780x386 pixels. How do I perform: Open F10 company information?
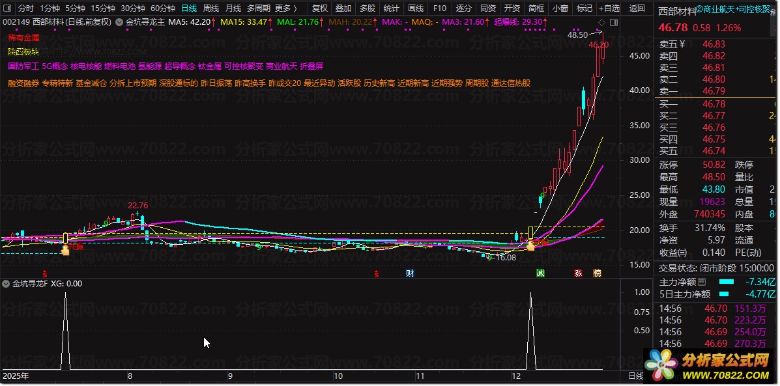pos(440,8)
